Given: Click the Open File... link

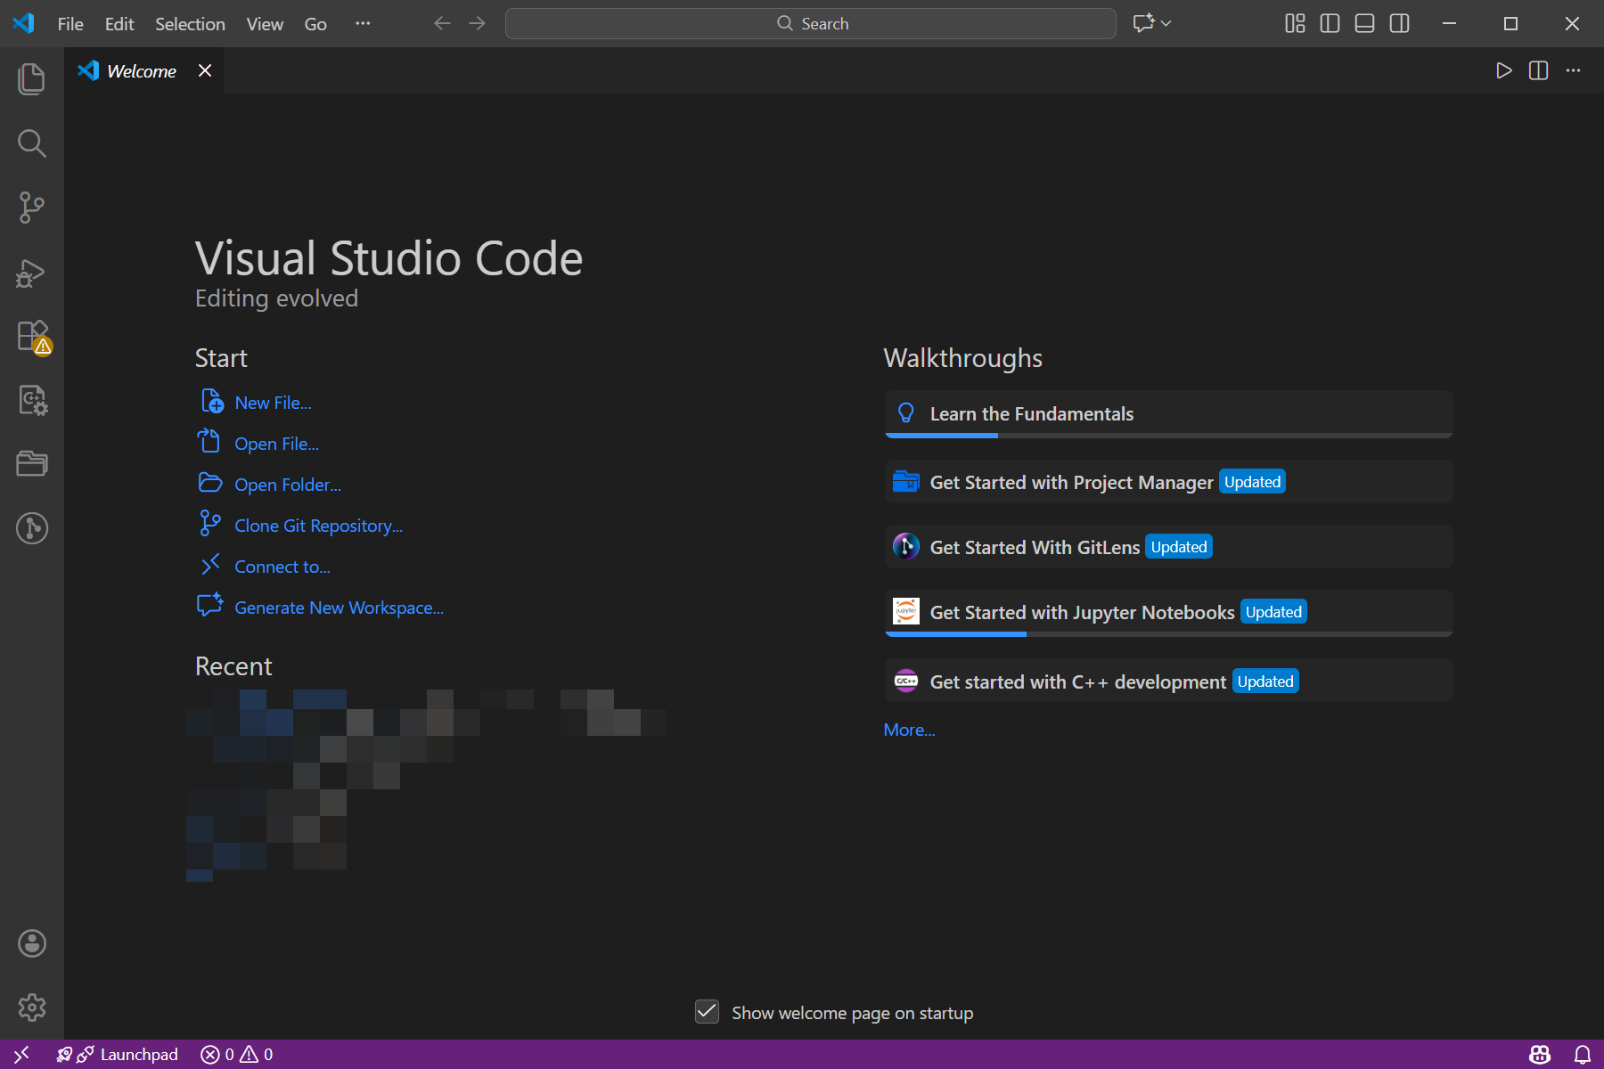Looking at the screenshot, I should 276,444.
